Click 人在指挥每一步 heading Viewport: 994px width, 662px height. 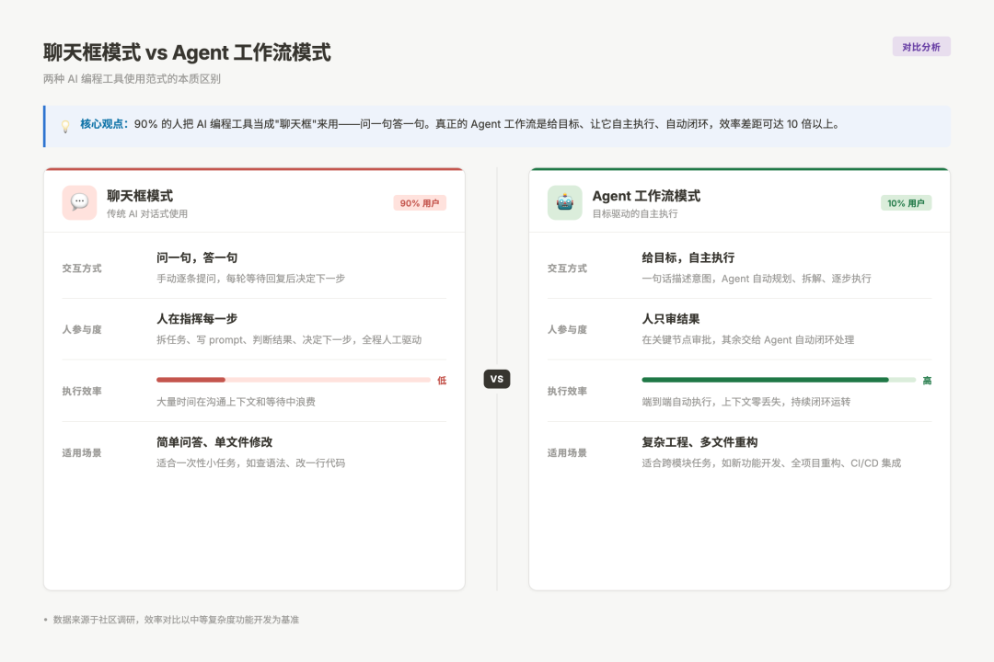pyautogui.click(x=197, y=319)
